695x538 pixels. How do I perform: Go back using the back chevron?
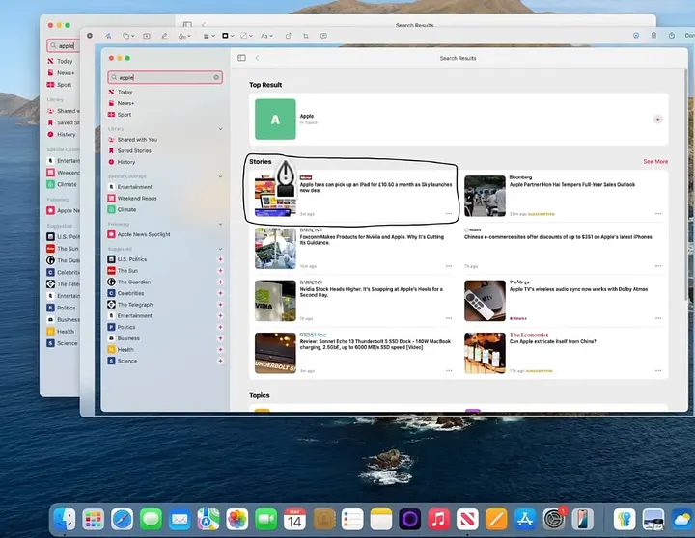[257, 58]
